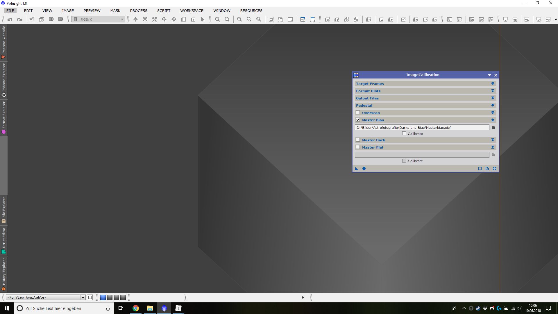The width and height of the screenshot is (558, 314).
Task: Select the pointer arrow tool
Action: click(x=203, y=19)
